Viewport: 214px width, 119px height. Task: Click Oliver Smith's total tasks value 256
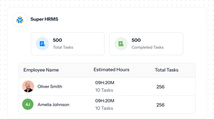tap(160, 87)
